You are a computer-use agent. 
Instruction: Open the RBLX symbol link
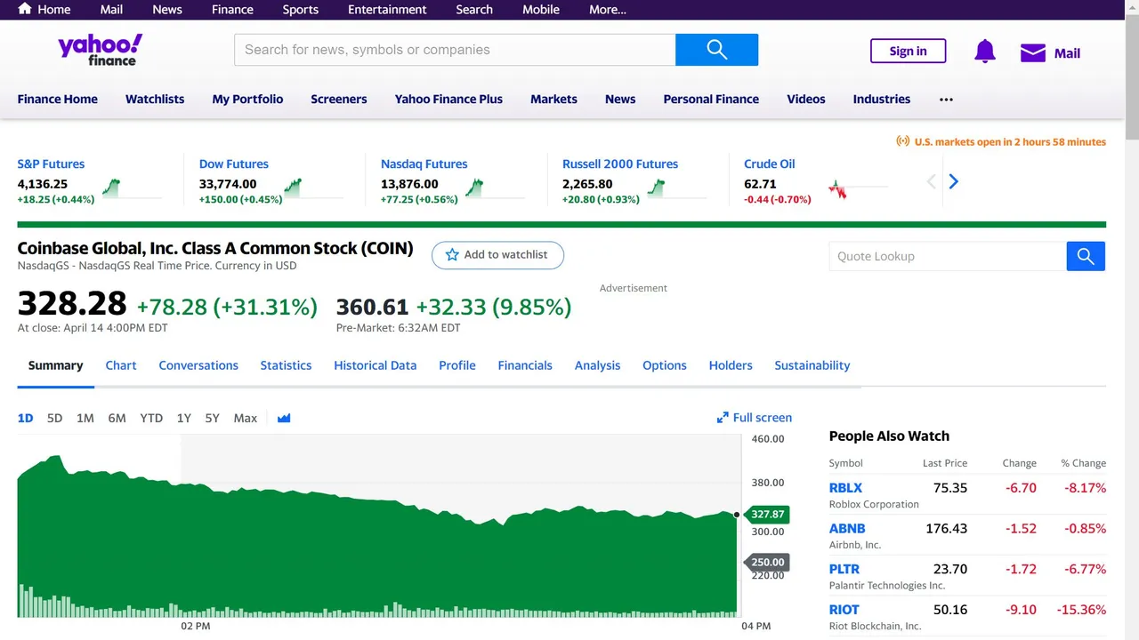845,488
